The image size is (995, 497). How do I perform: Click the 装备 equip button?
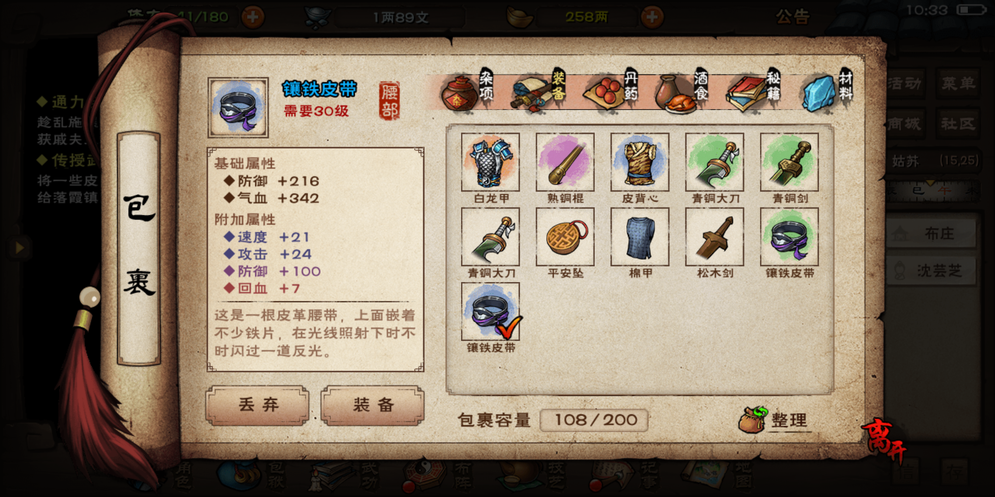[x=373, y=405]
